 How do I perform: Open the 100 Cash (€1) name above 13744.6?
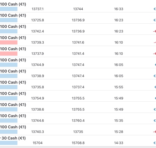pos(13,116)
